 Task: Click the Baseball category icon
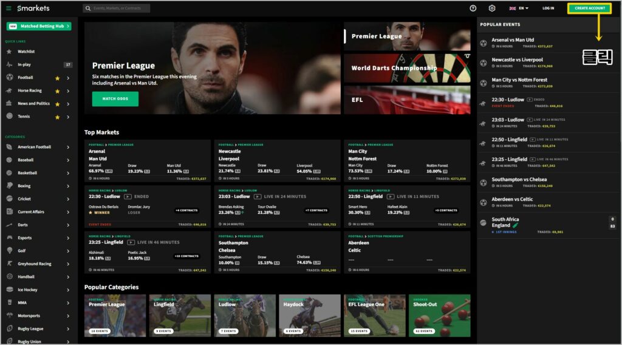[x=10, y=160]
